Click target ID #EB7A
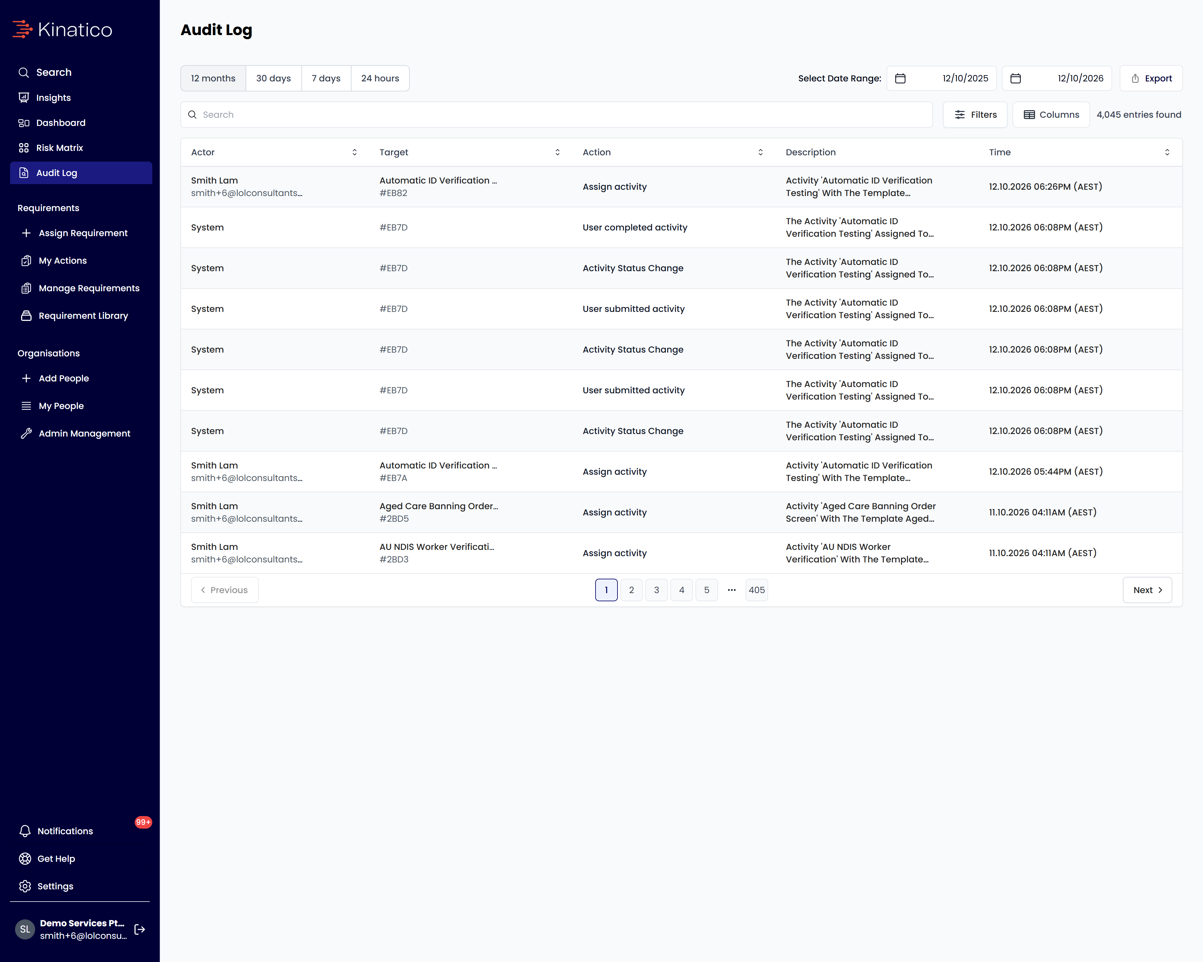The width and height of the screenshot is (1203, 962). (x=393, y=478)
